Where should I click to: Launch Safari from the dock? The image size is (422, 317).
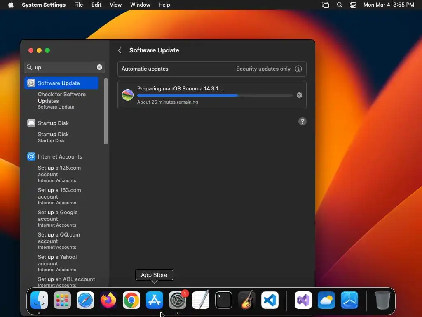click(85, 300)
